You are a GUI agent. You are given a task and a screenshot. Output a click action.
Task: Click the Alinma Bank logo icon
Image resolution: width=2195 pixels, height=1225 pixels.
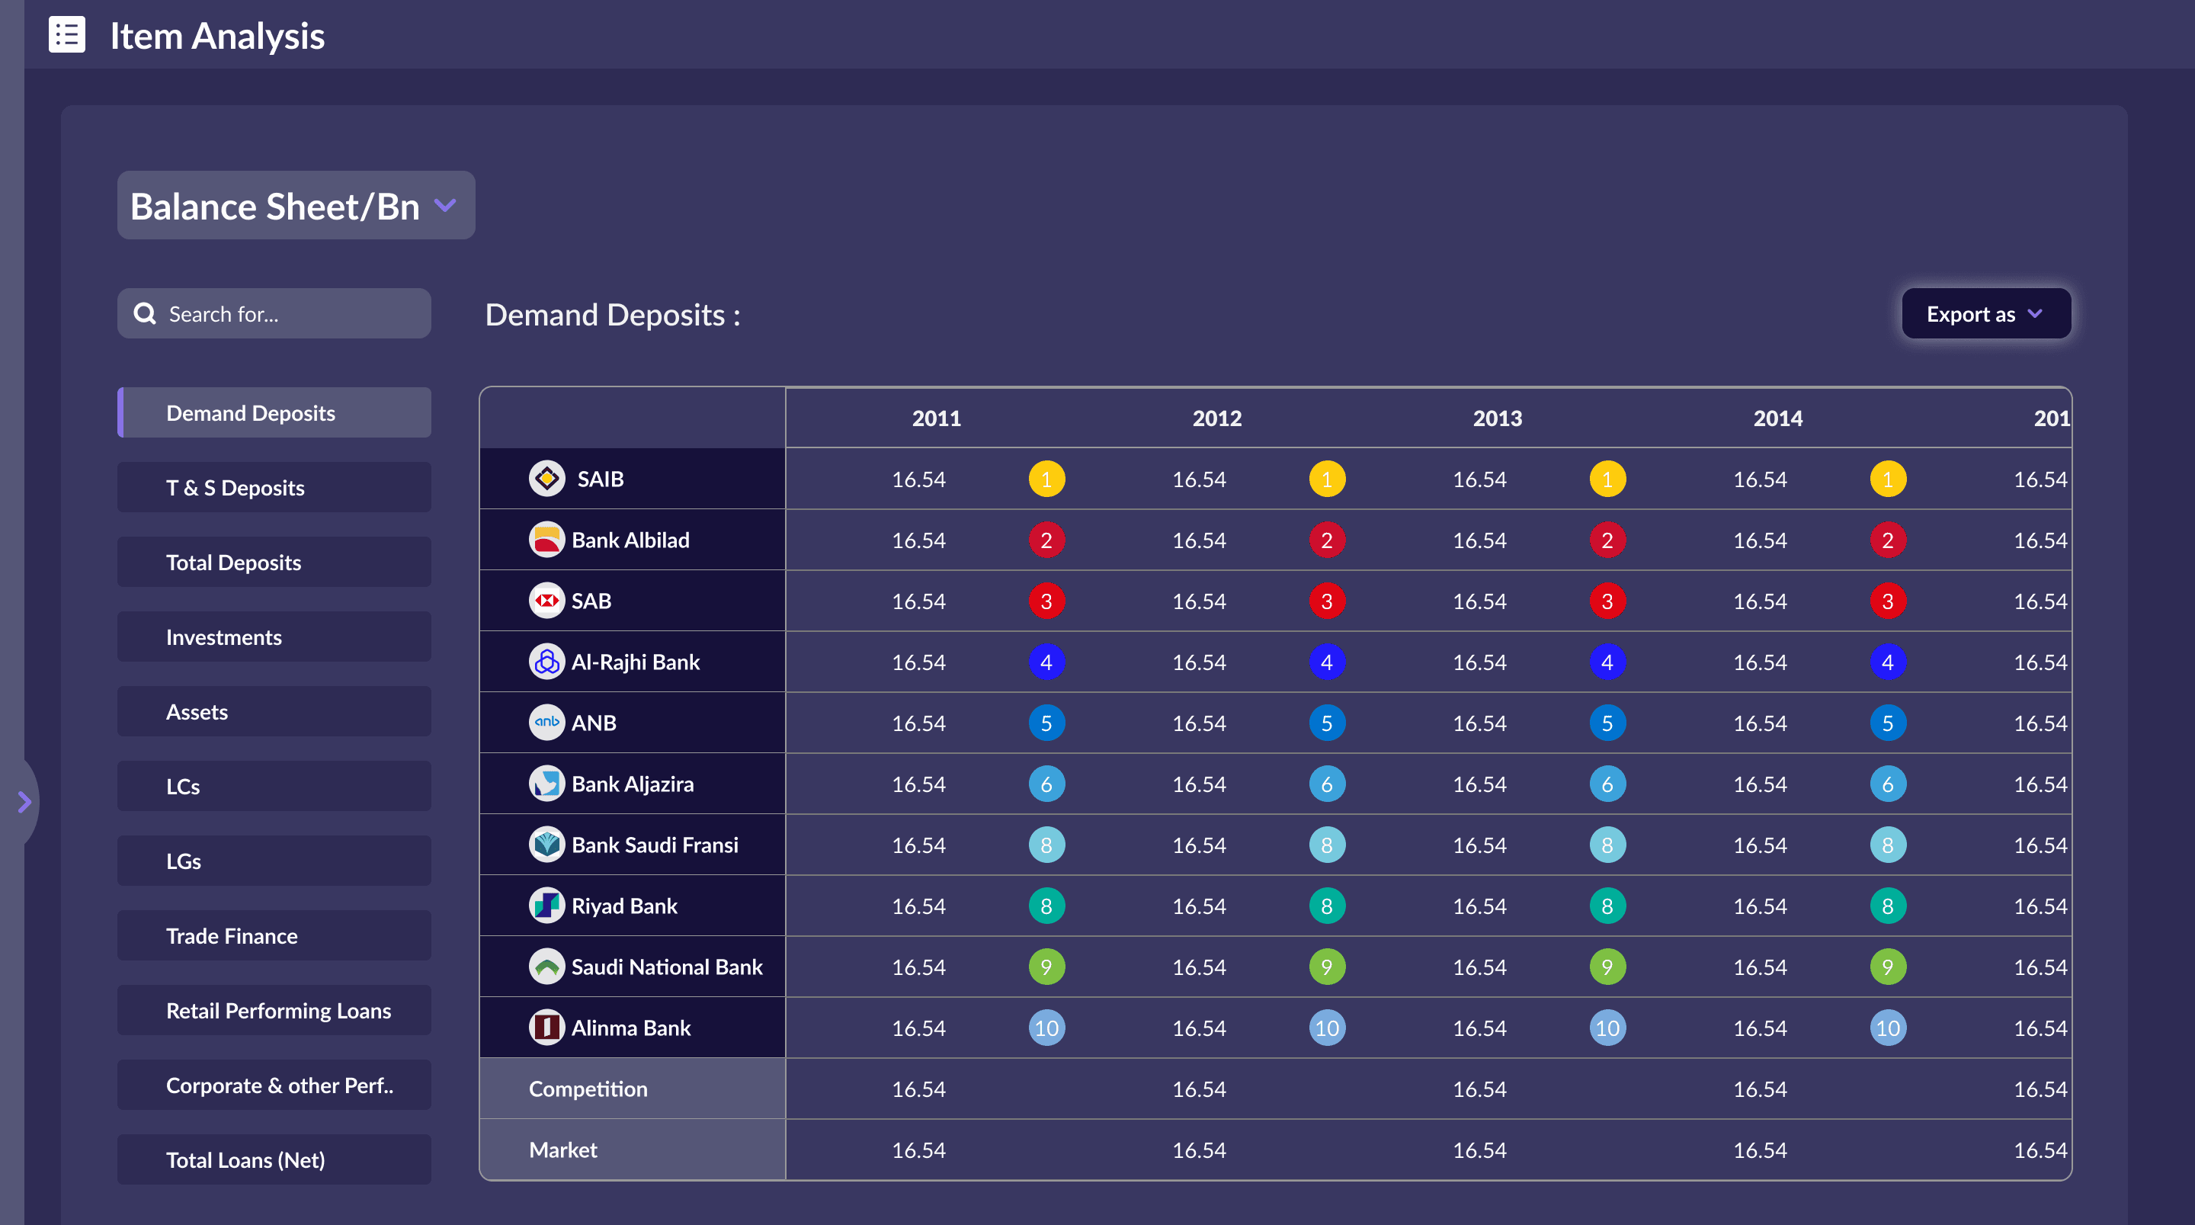click(546, 1028)
